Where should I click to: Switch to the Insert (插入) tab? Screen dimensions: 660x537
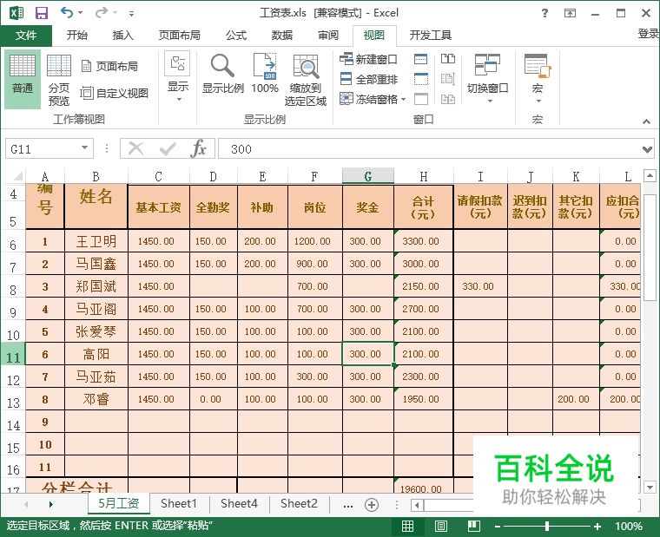(x=123, y=36)
